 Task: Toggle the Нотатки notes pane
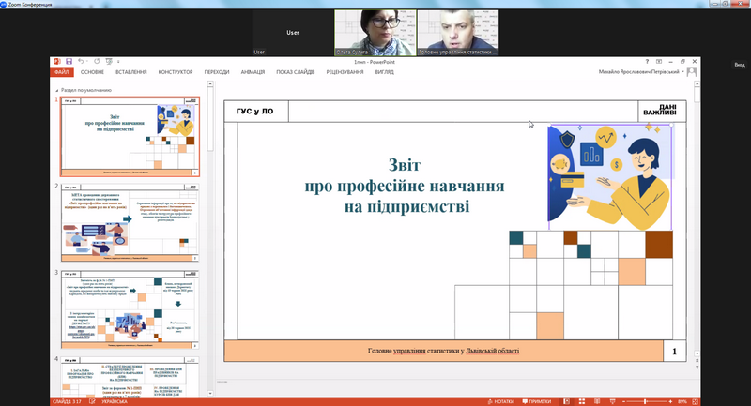[503, 400]
